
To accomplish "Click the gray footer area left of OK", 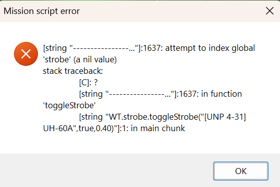I will pos(107,171).
